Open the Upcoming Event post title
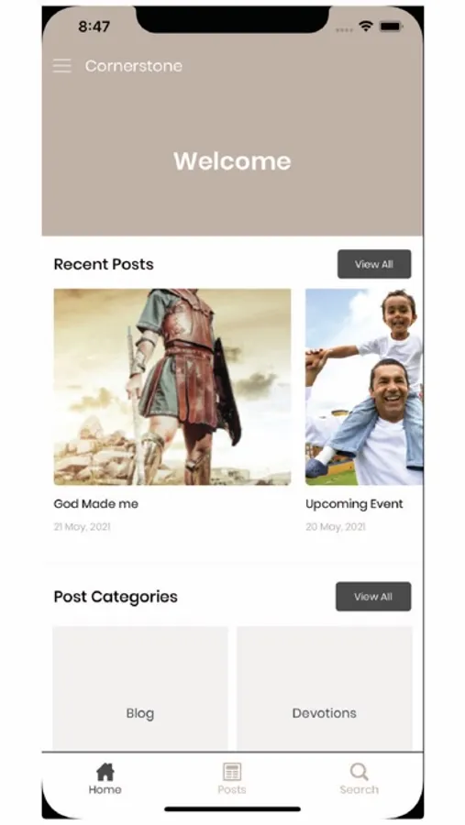Screen dimensions: 465x825 pos(354,504)
